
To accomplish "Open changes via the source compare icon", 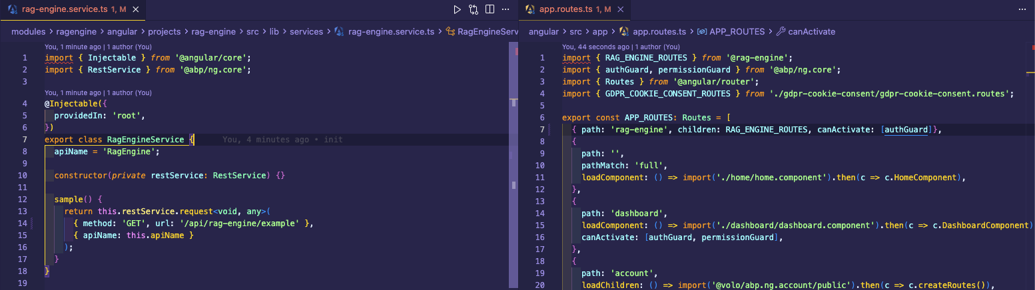I will pyautogui.click(x=474, y=9).
